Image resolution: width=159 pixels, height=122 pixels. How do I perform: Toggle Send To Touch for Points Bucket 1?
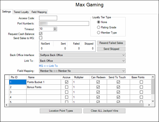[x=118, y=82]
